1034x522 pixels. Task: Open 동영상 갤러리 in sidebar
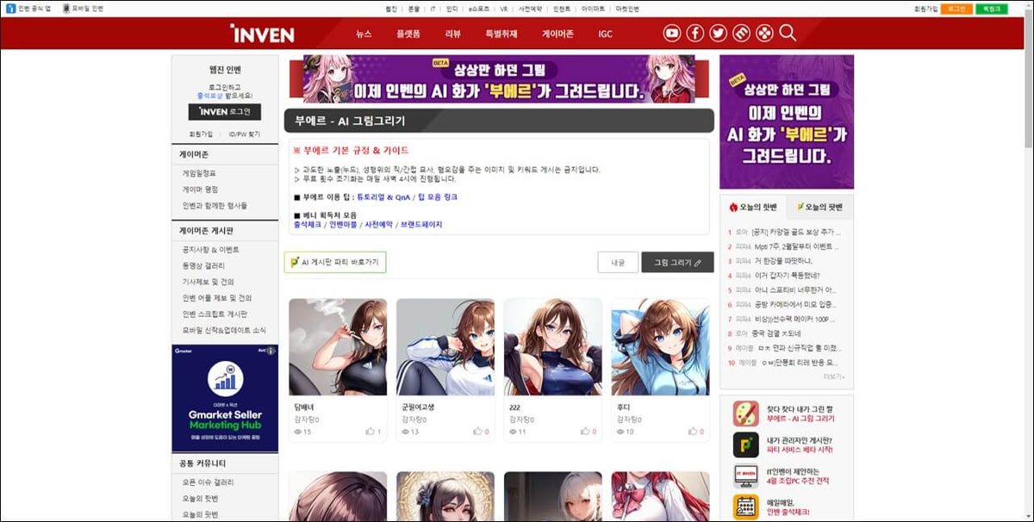click(202, 265)
